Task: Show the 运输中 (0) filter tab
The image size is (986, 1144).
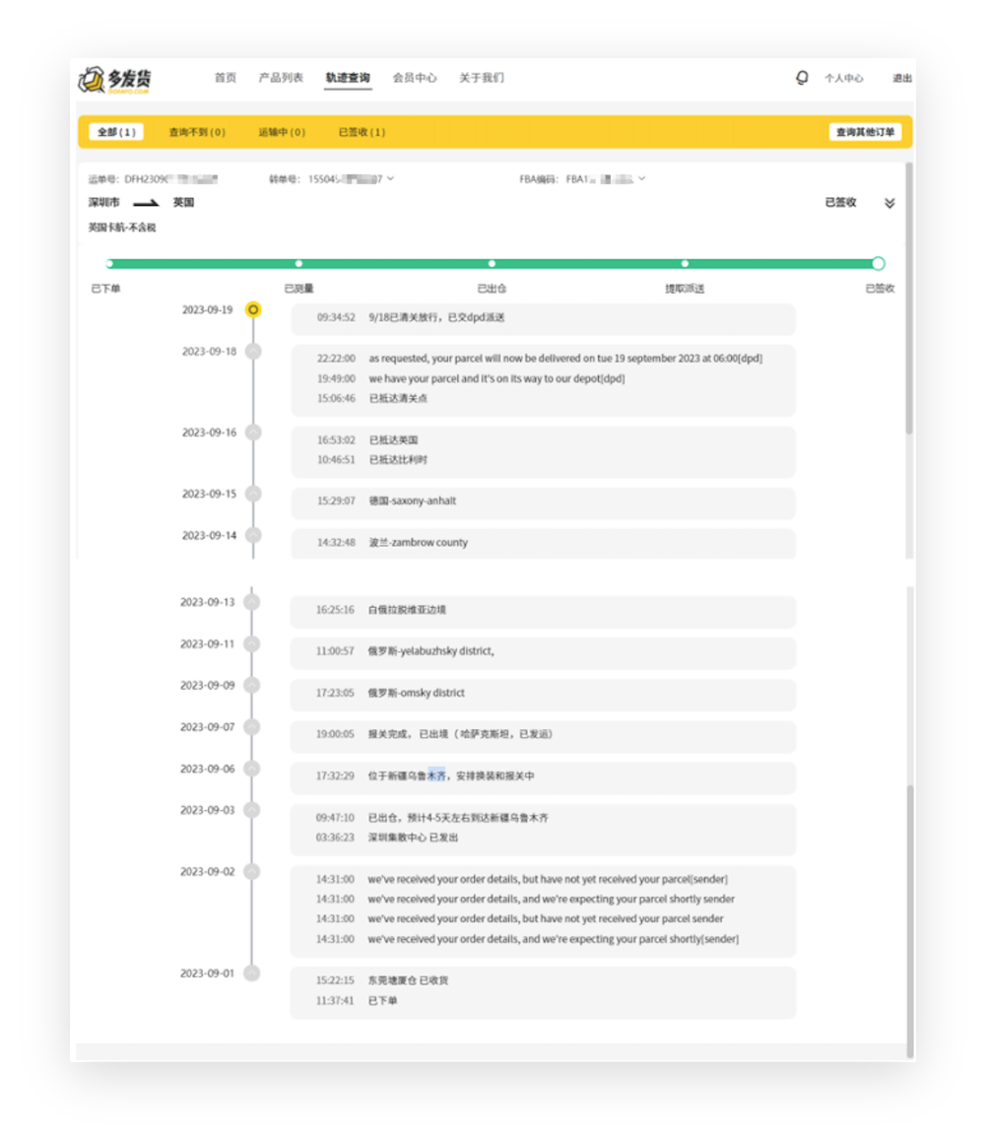Action: tap(282, 132)
